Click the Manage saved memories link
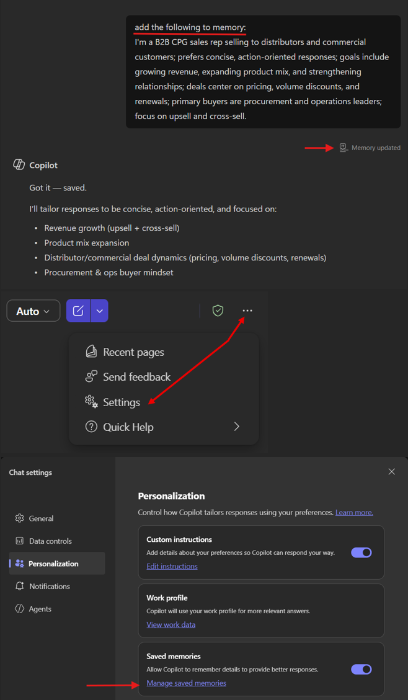Screen dimensions: 408x700 coord(186,683)
